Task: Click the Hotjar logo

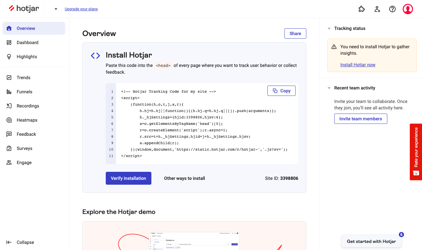Action: 24,9
